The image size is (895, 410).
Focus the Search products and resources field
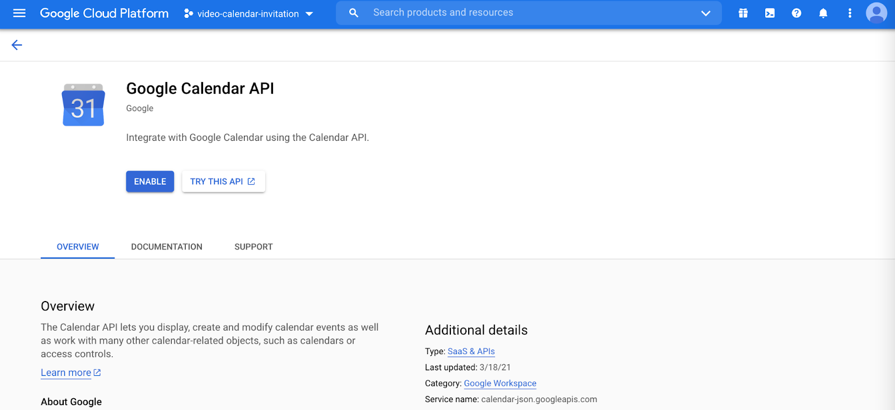point(529,12)
